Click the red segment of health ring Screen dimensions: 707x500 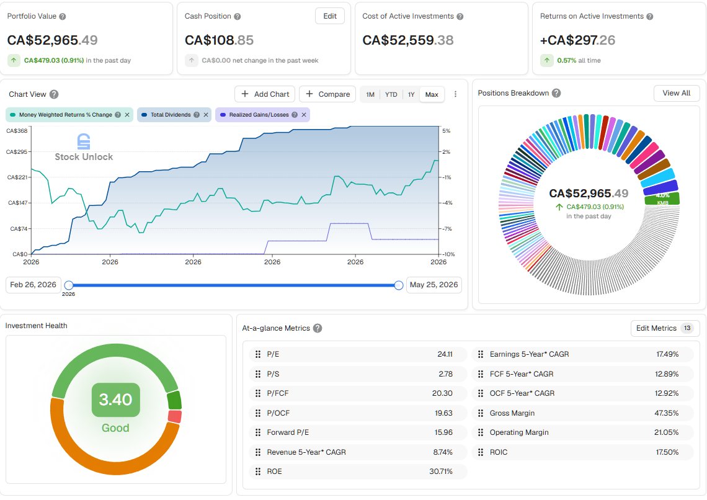[175, 417]
